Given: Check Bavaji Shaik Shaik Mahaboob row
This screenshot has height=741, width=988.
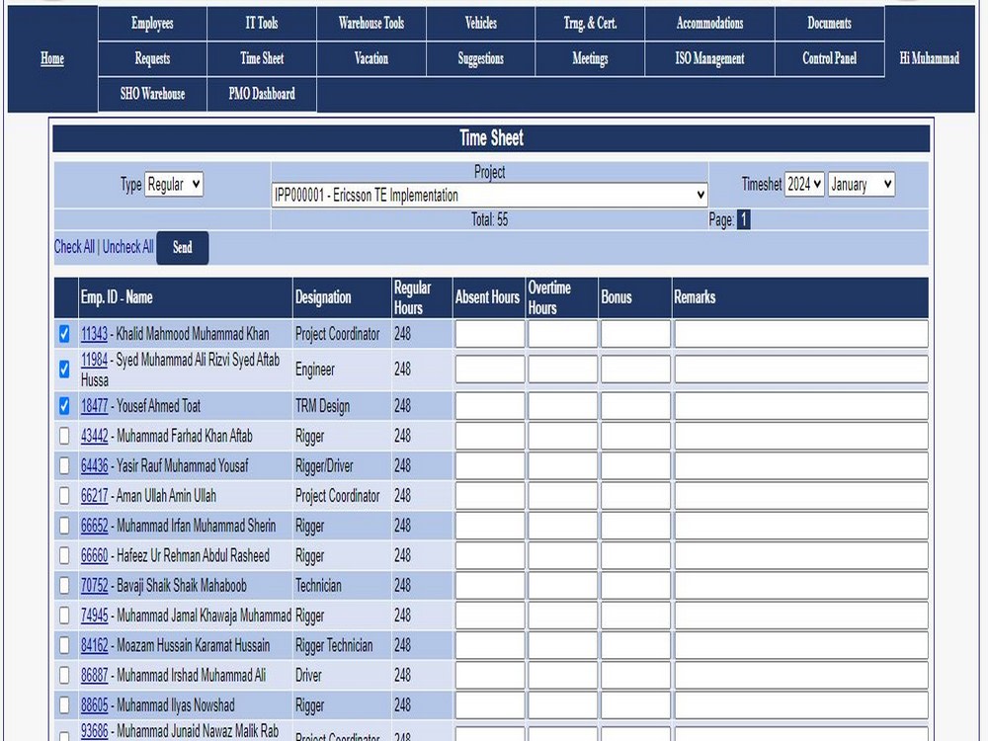Looking at the screenshot, I should pos(64,585).
